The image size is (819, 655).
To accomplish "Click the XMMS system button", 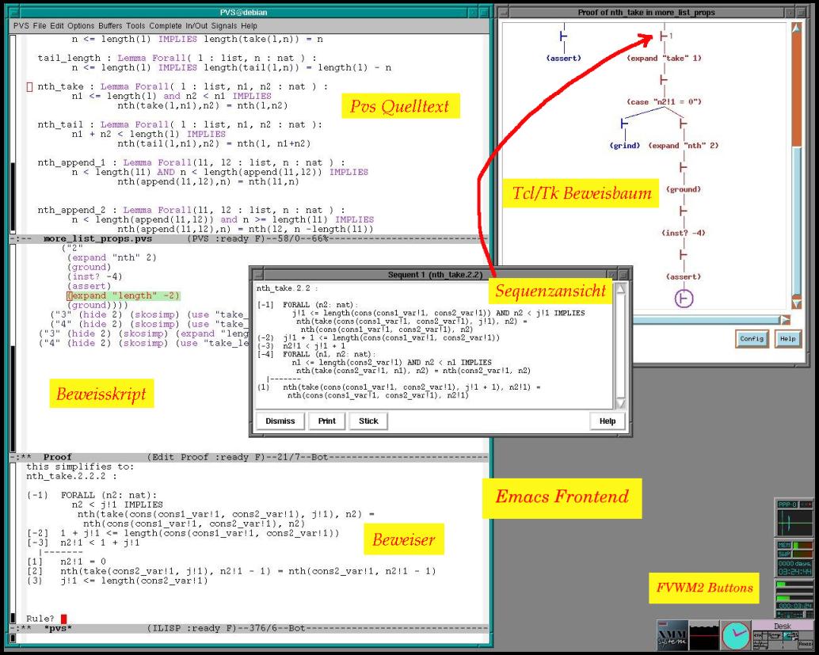I will (672, 634).
